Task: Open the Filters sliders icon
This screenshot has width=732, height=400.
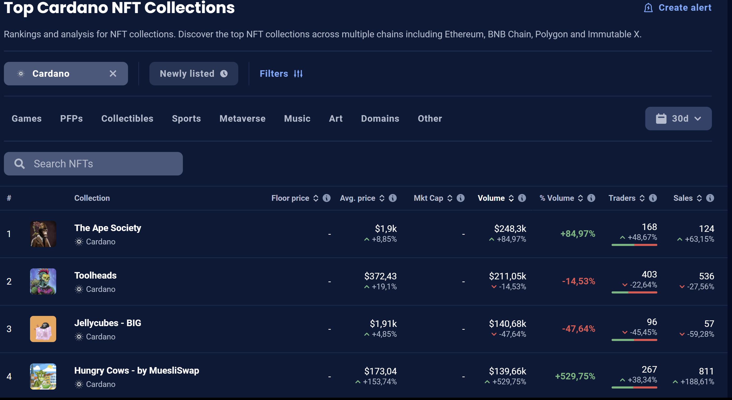Action: pyautogui.click(x=298, y=74)
